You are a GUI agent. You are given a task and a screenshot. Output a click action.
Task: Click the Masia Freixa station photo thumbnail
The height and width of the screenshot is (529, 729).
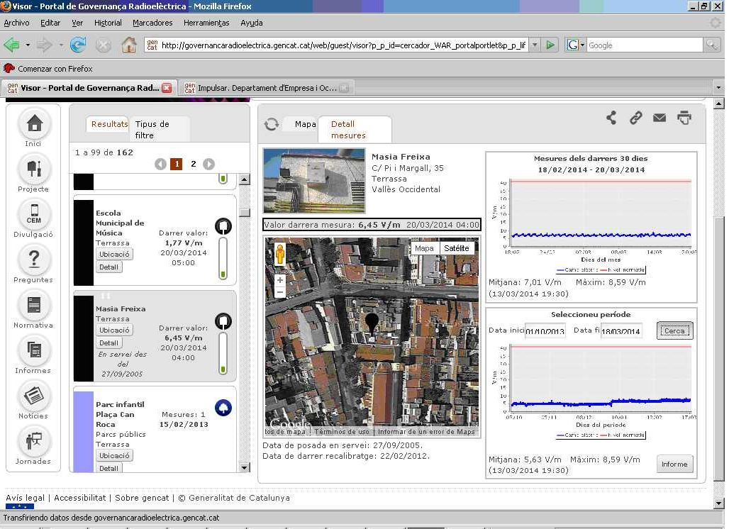(x=314, y=181)
